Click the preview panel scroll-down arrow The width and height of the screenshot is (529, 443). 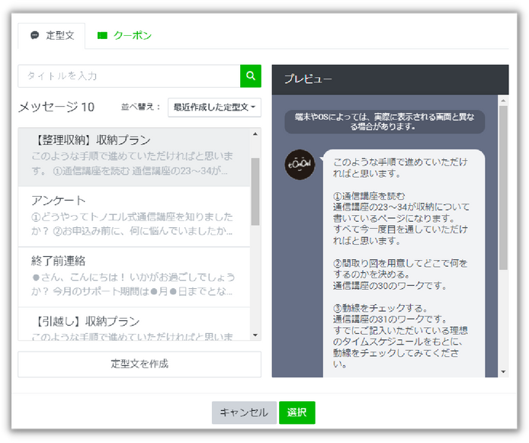coord(503,371)
